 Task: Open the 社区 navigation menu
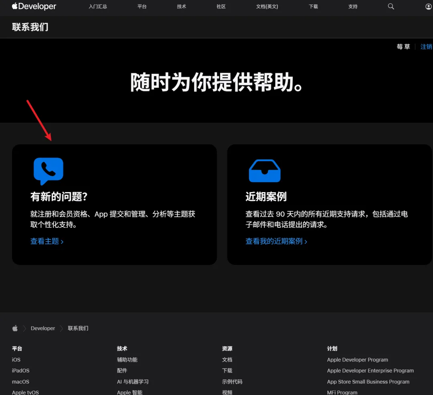[221, 6]
